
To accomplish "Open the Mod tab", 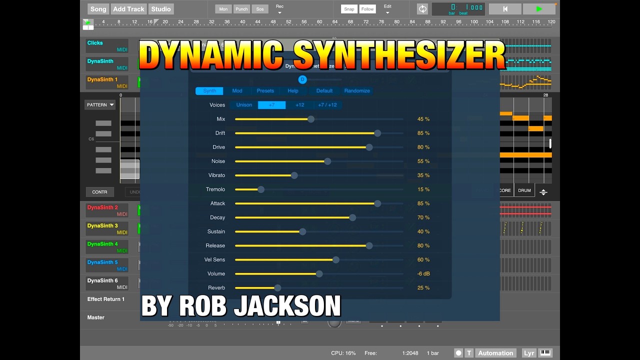I will (237, 91).
